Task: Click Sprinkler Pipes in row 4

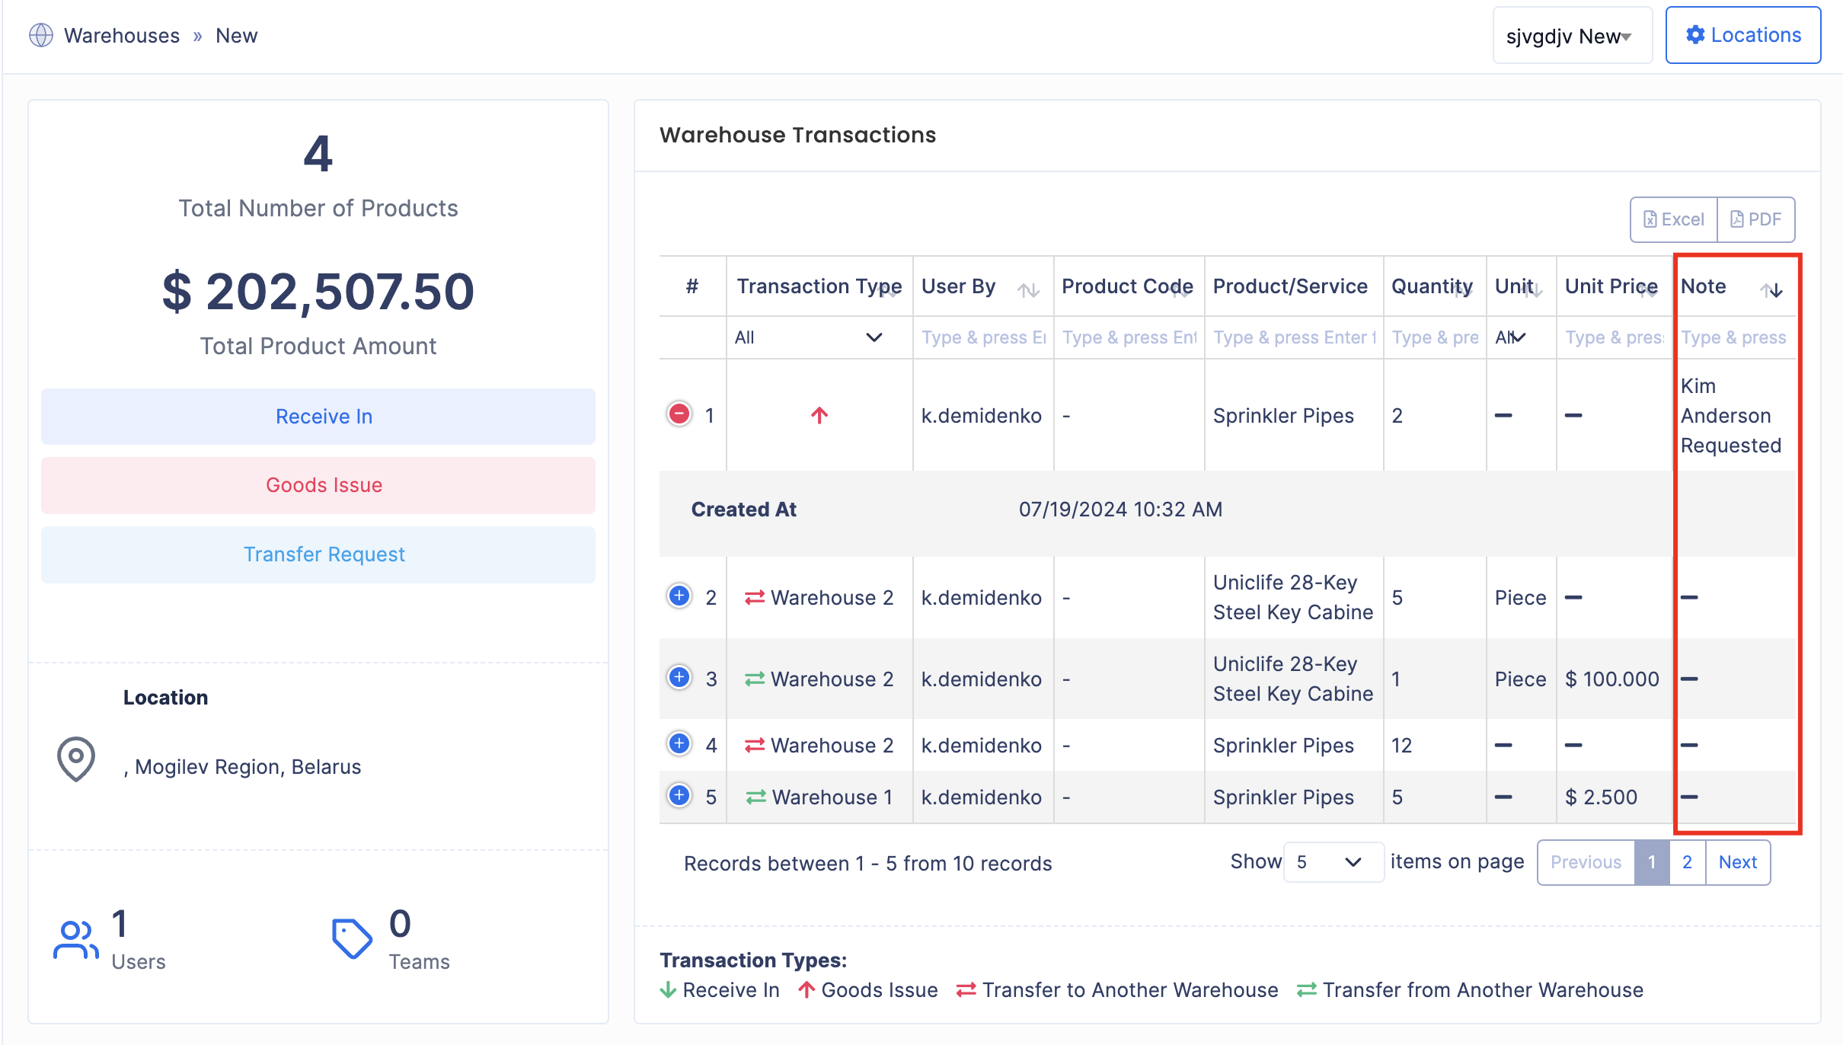Action: tap(1283, 746)
